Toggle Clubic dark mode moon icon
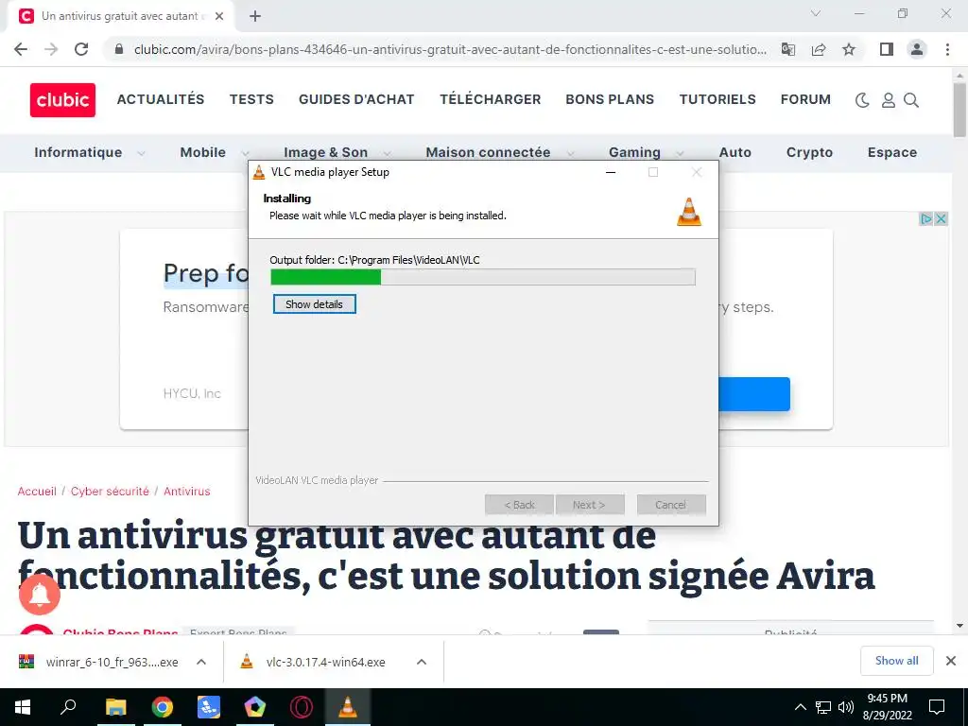The height and width of the screenshot is (726, 968). click(862, 100)
